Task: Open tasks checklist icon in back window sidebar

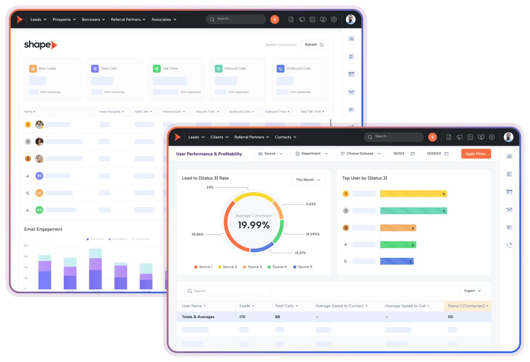Action: [x=352, y=57]
